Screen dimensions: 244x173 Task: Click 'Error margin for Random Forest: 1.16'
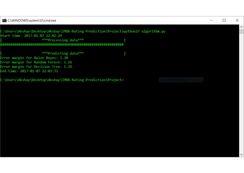[36, 62]
